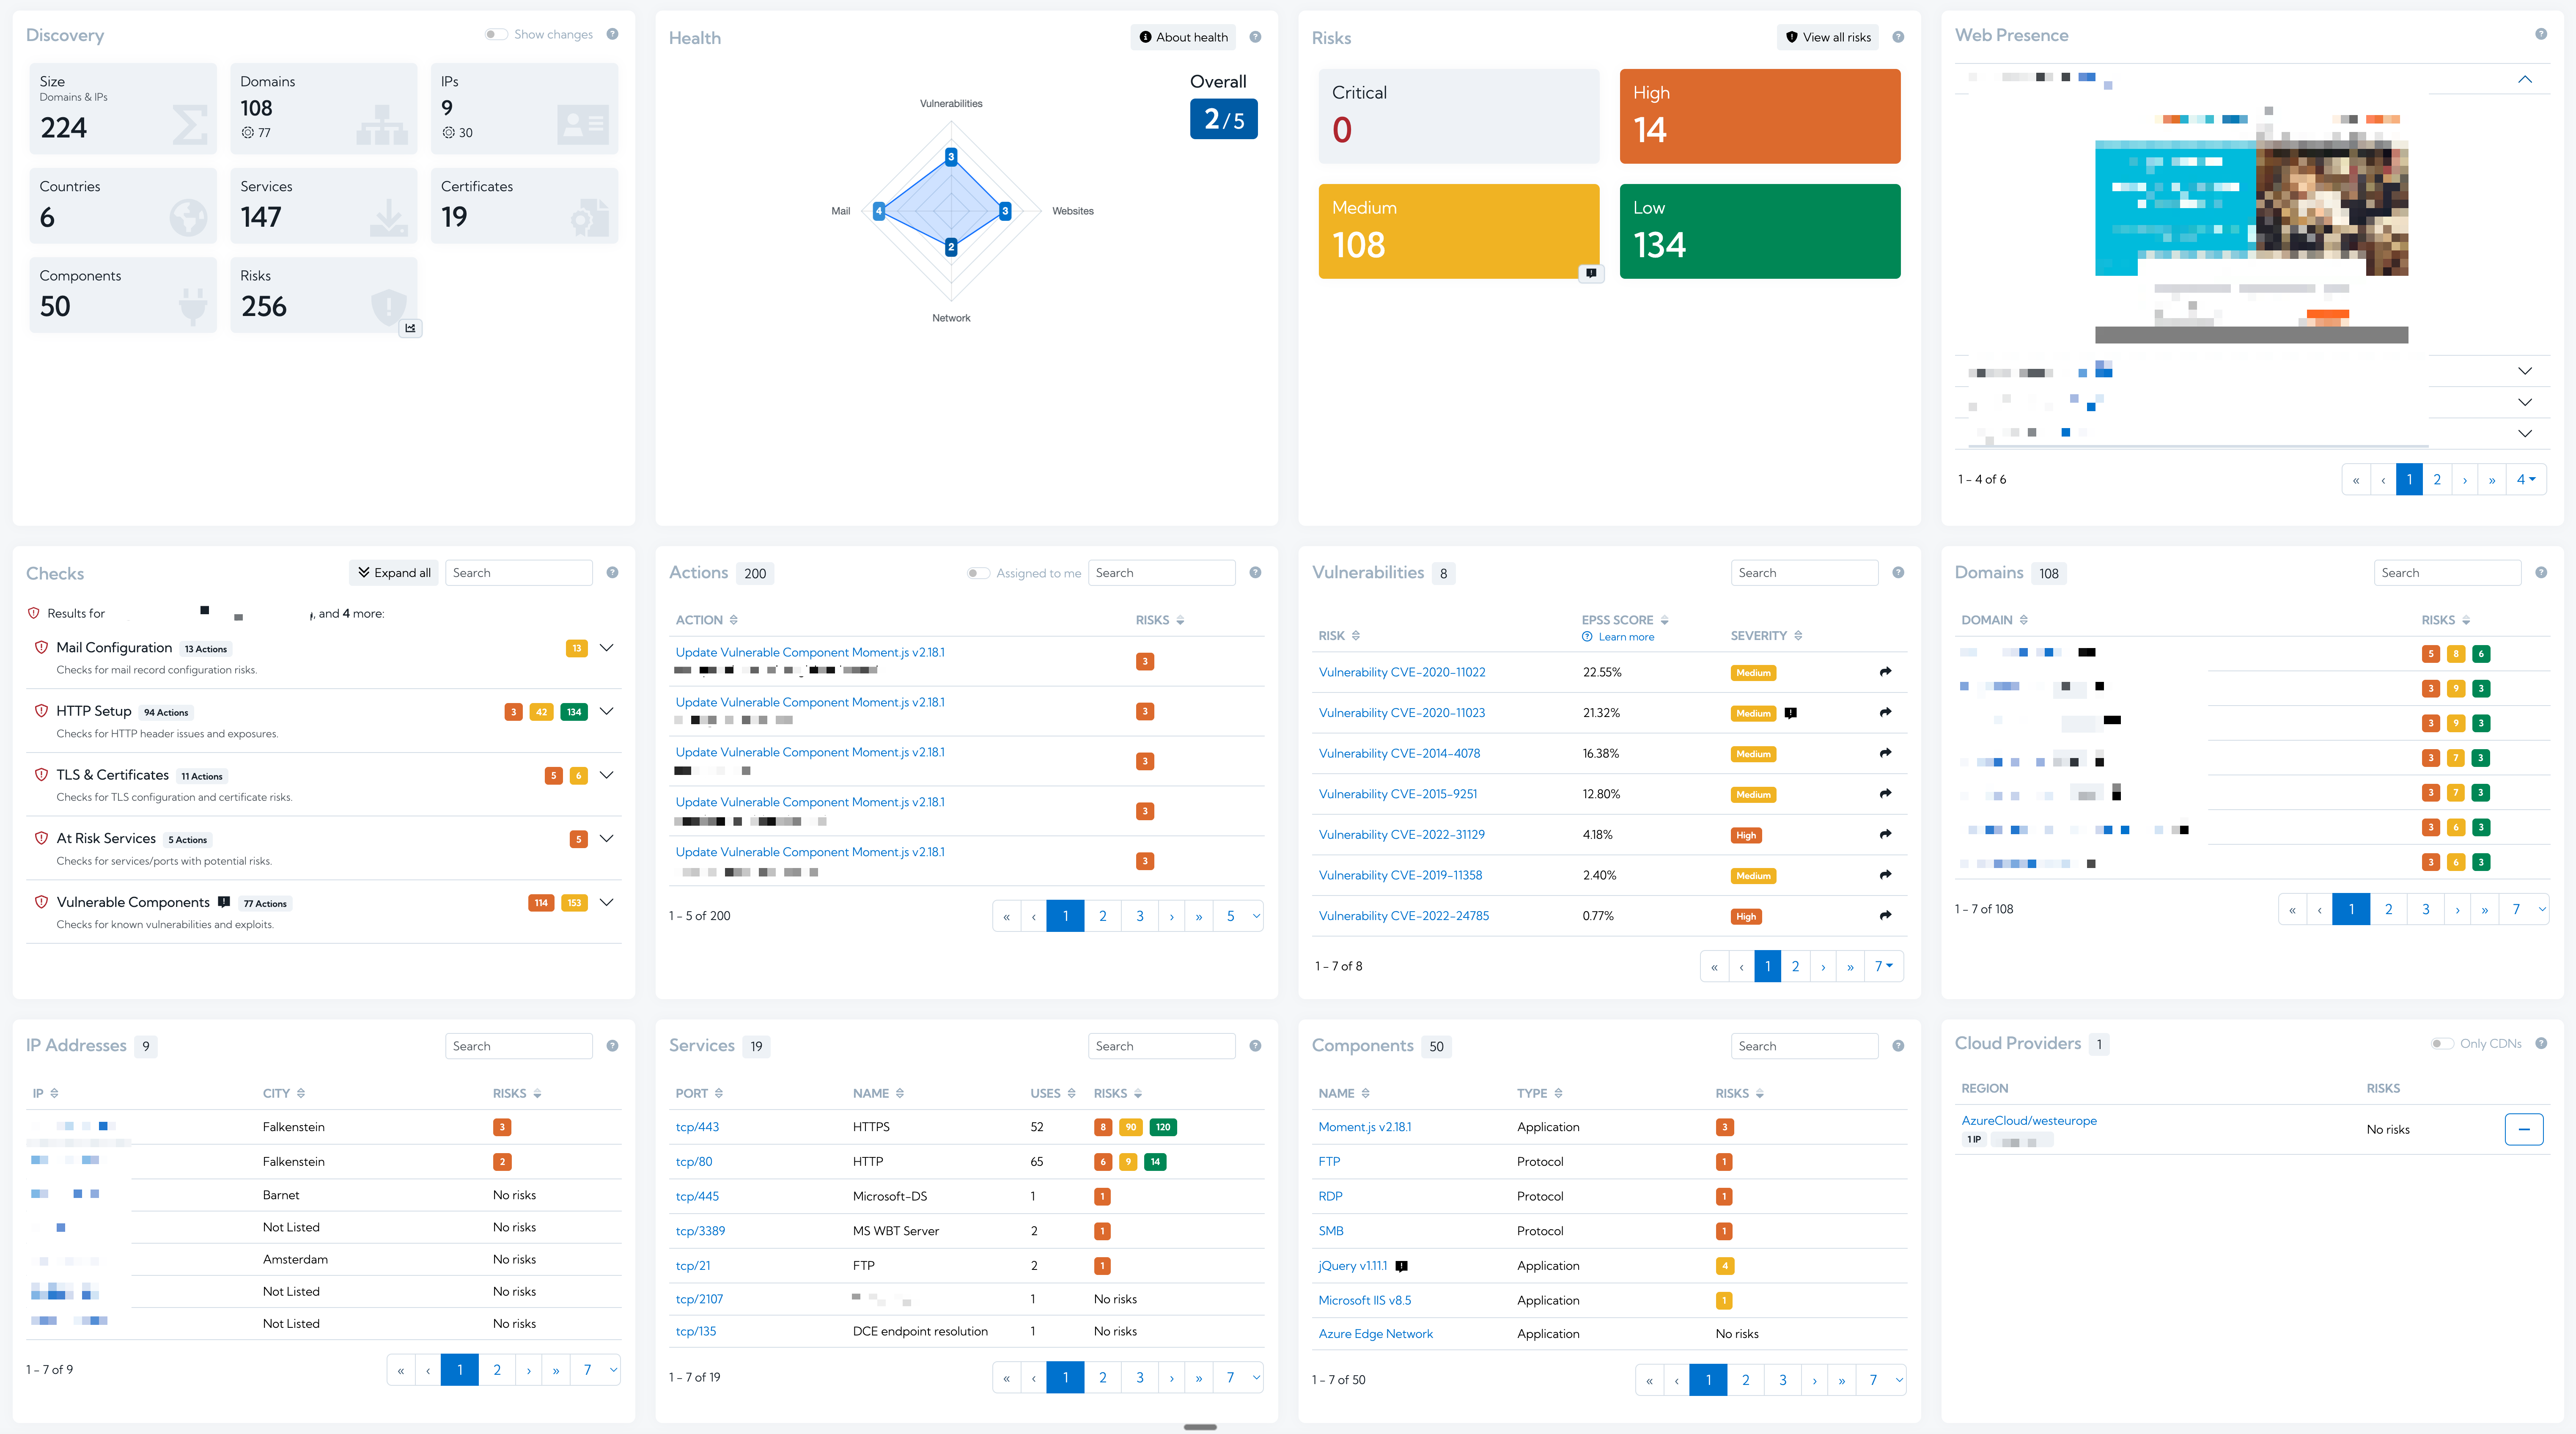Open page size dropdown in Web Presence
The height and width of the screenshot is (1434, 2576).
pyautogui.click(x=2526, y=479)
